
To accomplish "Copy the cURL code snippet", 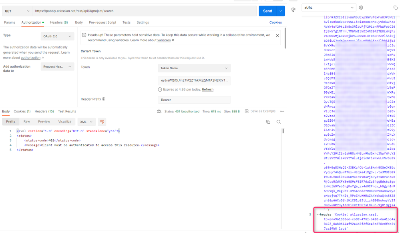I will point(396,8).
